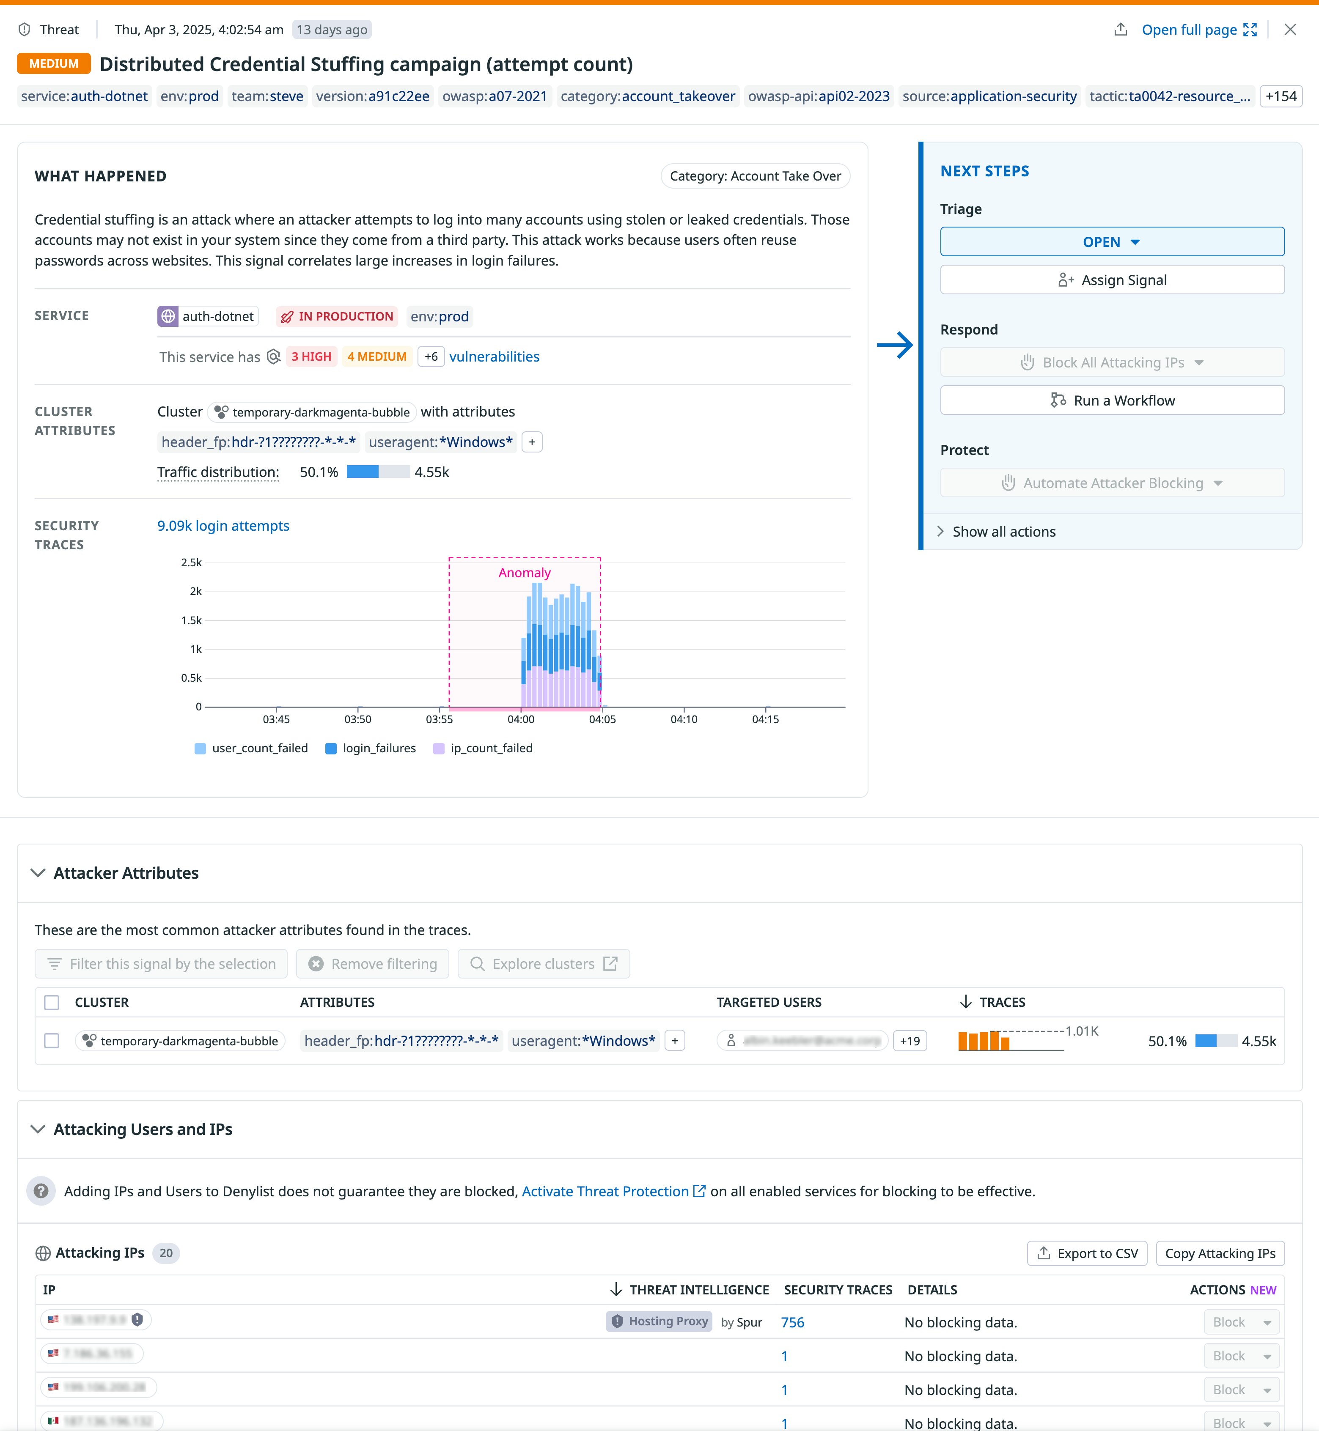Image resolution: width=1319 pixels, height=1431 pixels.
Task: Open the 9.09k login attempts link
Action: point(223,526)
